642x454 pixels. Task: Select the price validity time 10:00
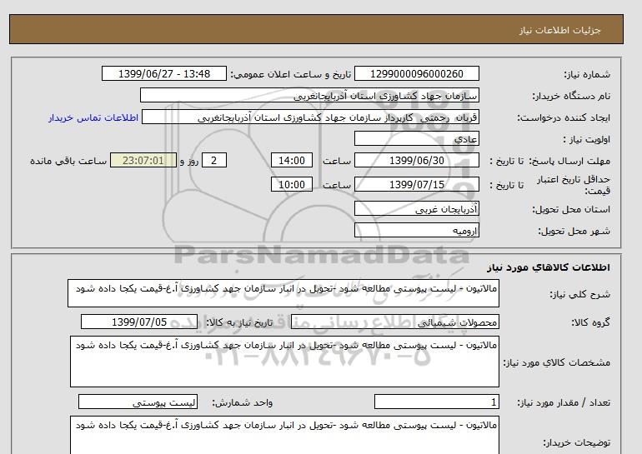(293, 184)
